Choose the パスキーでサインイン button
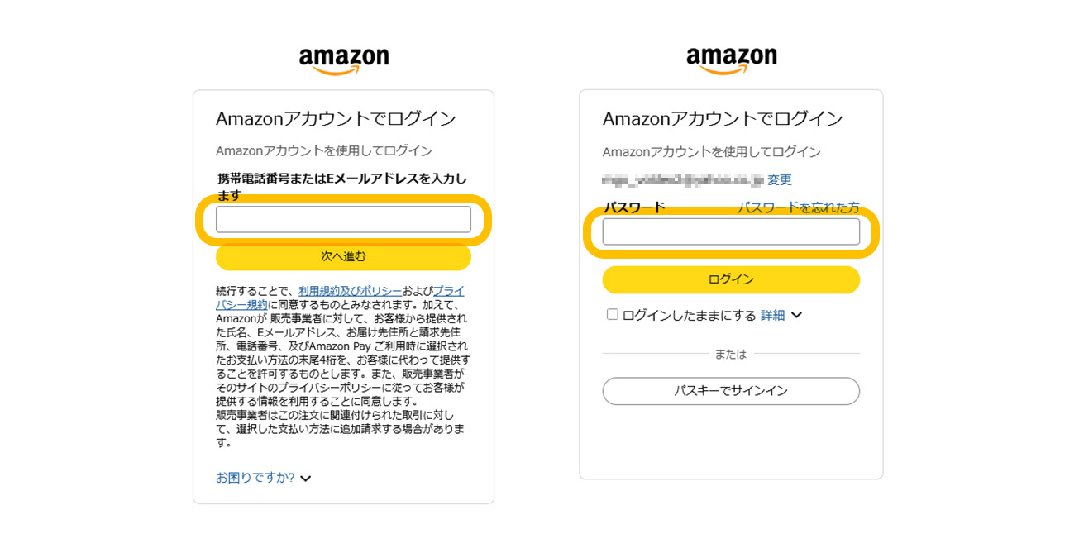1079x553 pixels. 731,391
